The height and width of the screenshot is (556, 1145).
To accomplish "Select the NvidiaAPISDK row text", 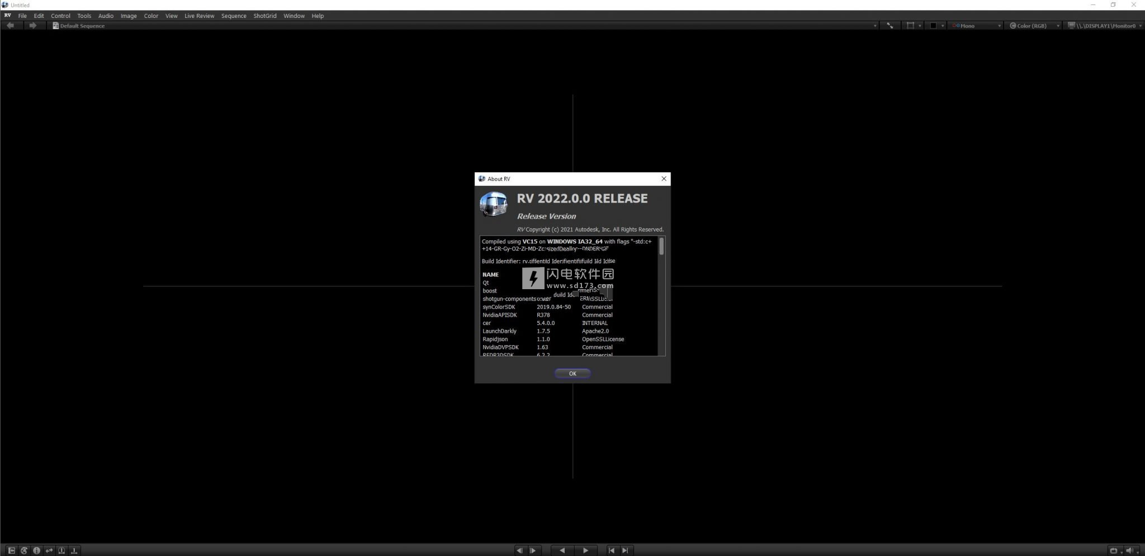I will pyautogui.click(x=499, y=315).
